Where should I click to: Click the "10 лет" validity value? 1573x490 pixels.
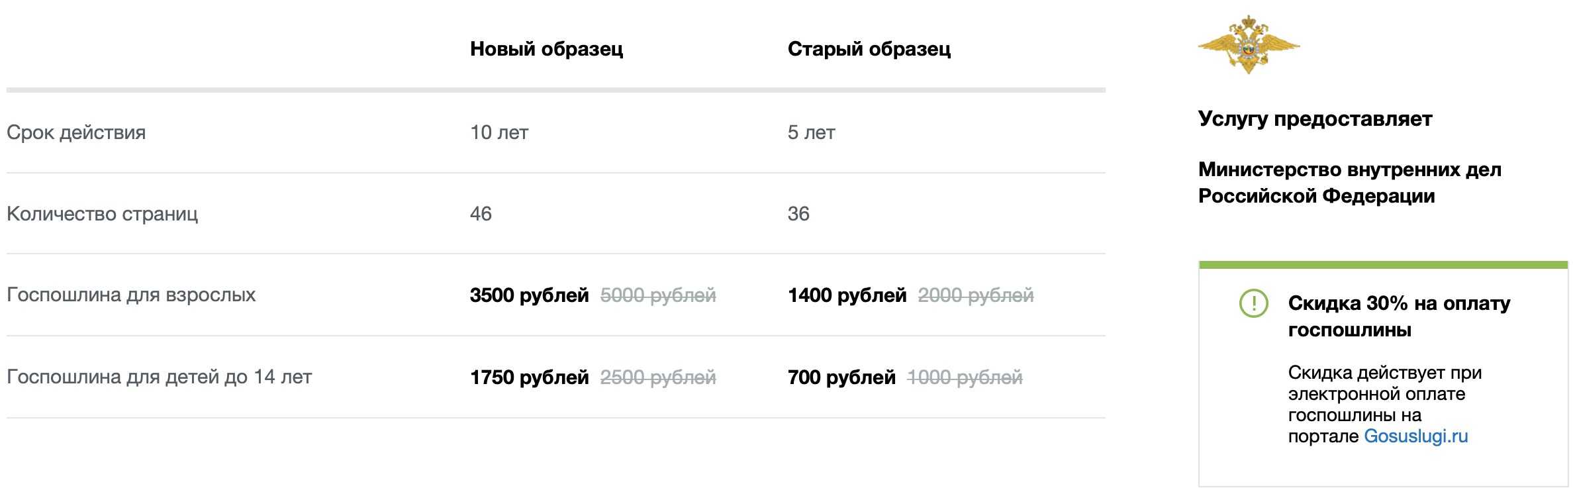pyautogui.click(x=499, y=132)
